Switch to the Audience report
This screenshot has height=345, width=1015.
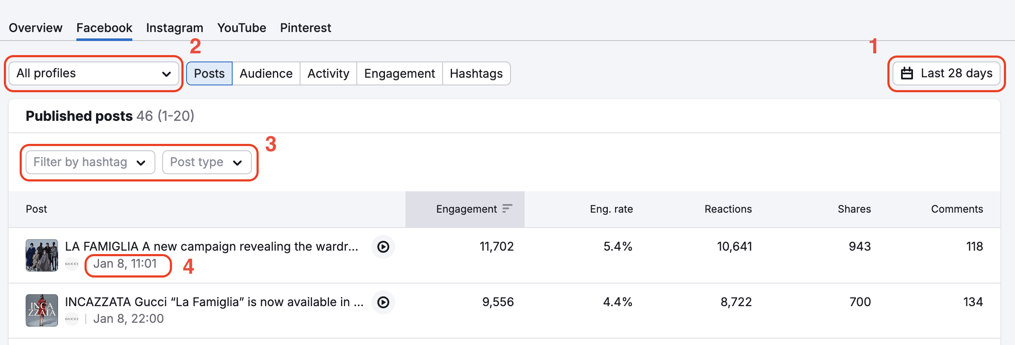pyautogui.click(x=266, y=73)
